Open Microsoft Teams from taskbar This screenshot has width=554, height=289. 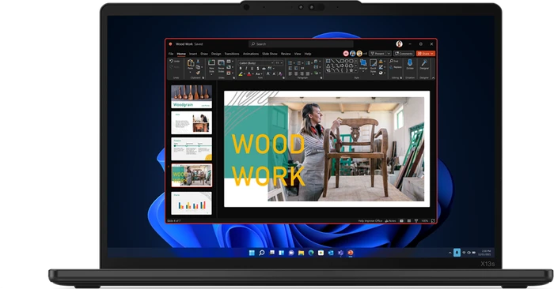point(340,253)
